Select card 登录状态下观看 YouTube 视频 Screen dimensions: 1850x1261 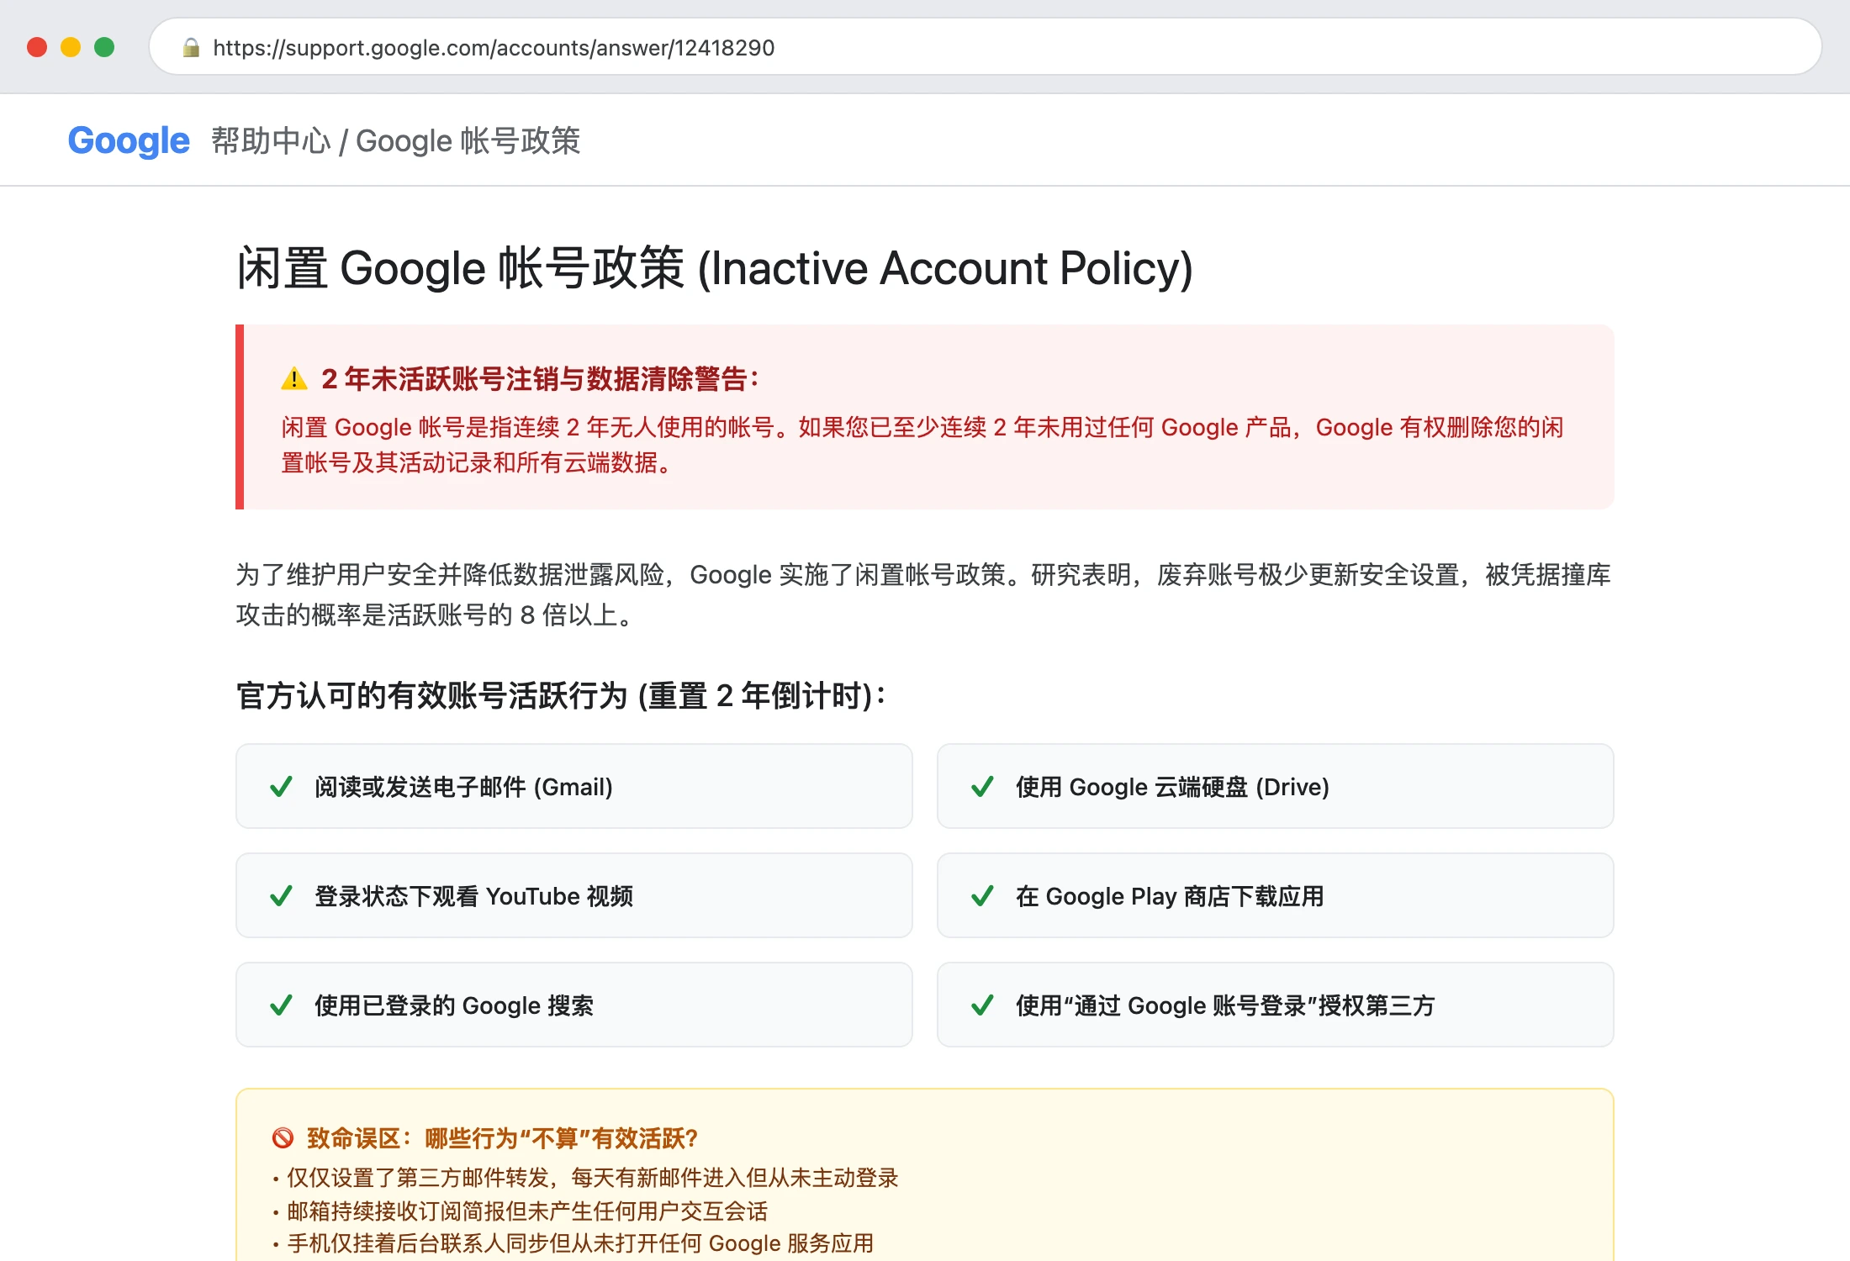click(x=574, y=895)
